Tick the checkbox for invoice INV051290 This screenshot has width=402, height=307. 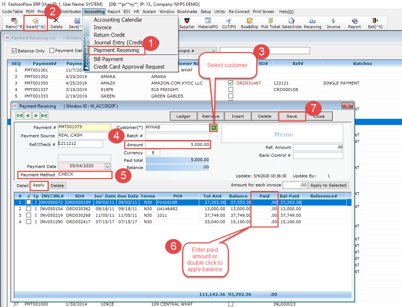[29, 222]
